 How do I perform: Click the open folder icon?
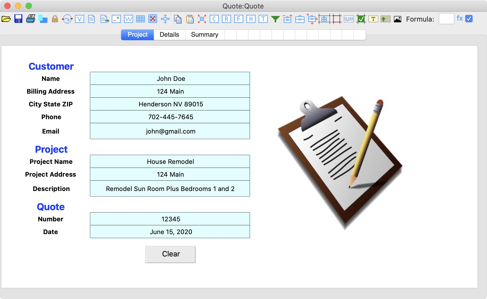[x=6, y=19]
